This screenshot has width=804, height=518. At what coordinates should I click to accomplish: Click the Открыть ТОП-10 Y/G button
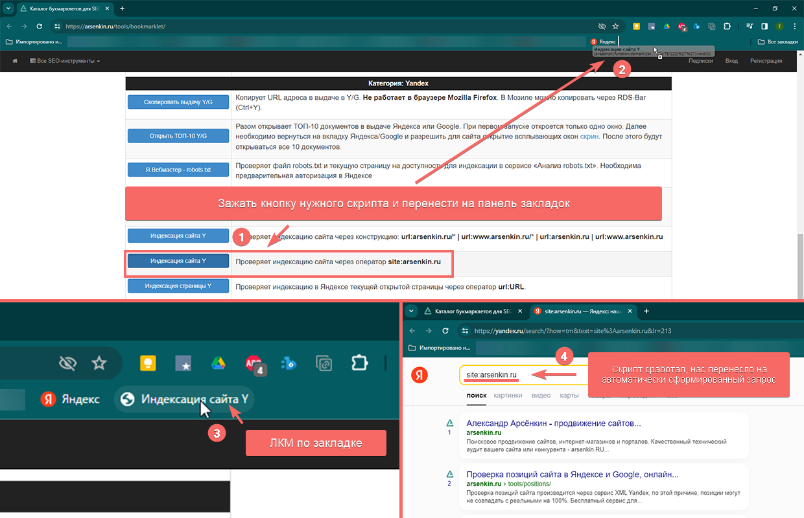tap(178, 135)
